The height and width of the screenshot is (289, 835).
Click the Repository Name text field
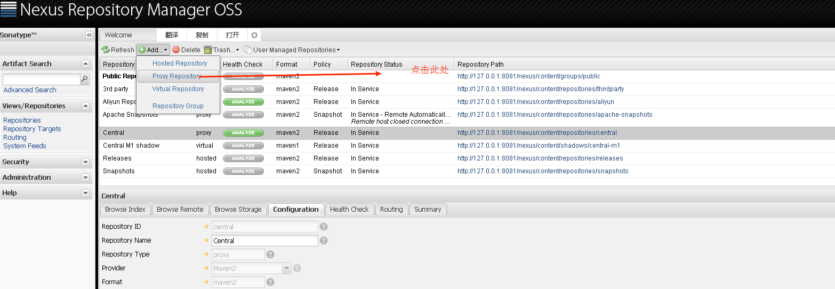pos(264,240)
